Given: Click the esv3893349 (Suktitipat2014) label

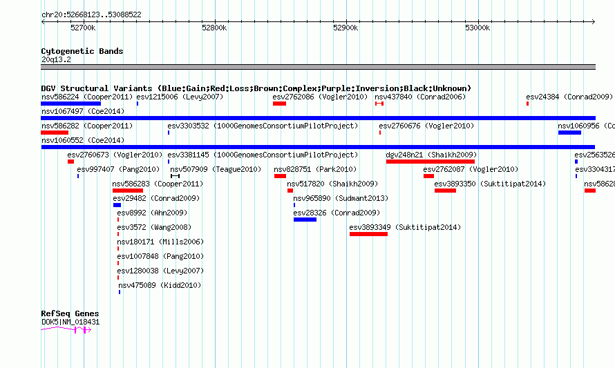Looking at the screenshot, I should [x=405, y=227].
